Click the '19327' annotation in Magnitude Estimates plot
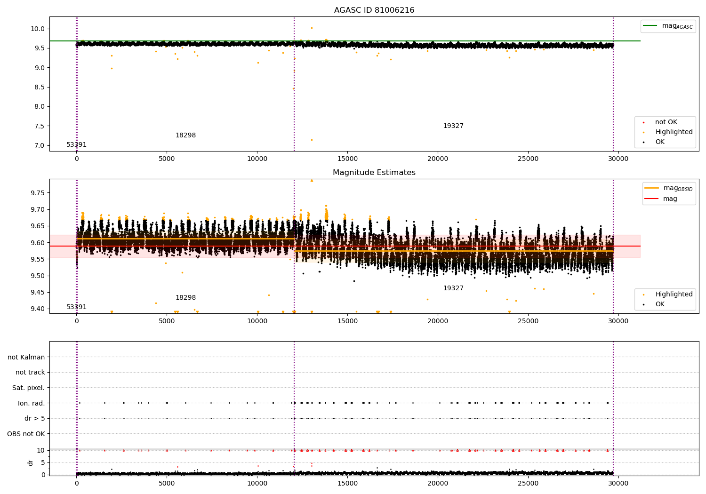The height and width of the screenshot is (494, 706). [453, 288]
